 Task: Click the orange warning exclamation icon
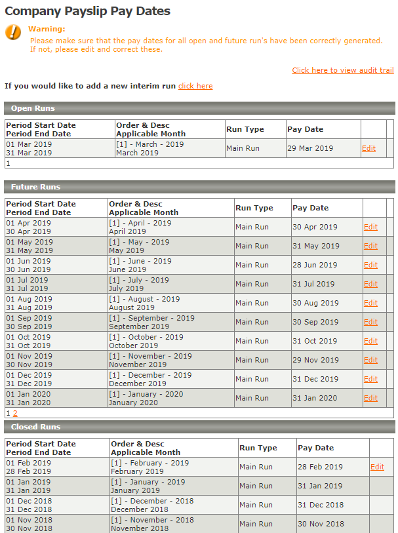tap(13, 32)
